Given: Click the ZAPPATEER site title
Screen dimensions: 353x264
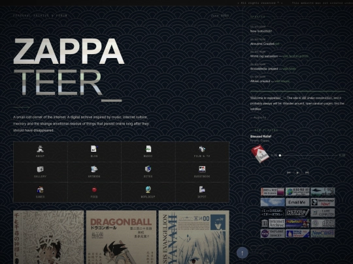Looking at the screenshot, I should tap(69, 70).
